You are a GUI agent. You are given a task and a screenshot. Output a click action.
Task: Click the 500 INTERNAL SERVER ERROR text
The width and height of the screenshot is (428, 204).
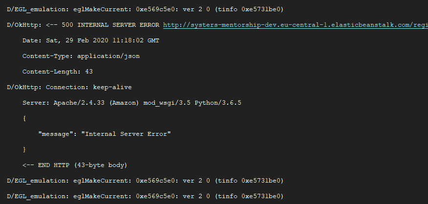110,25
